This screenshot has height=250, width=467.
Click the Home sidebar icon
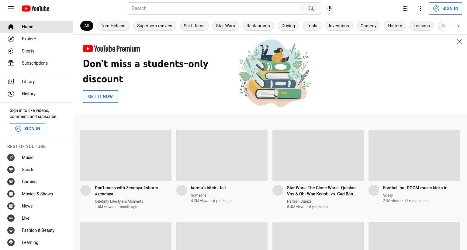(x=11, y=27)
